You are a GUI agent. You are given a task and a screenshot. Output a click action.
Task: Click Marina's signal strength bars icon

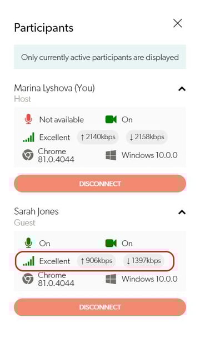(x=28, y=137)
